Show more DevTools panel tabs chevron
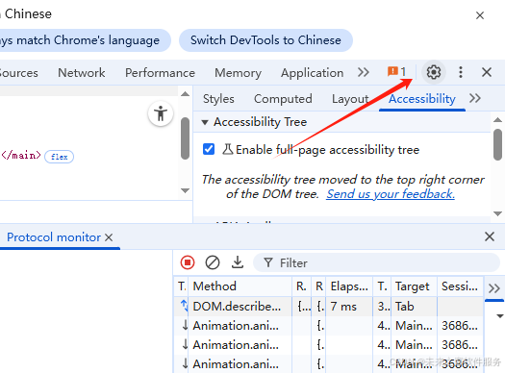The height and width of the screenshot is (373, 505). [x=363, y=72]
